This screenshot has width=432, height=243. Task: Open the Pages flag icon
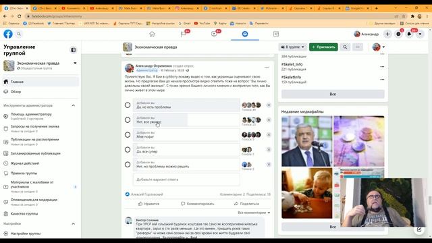(183, 34)
